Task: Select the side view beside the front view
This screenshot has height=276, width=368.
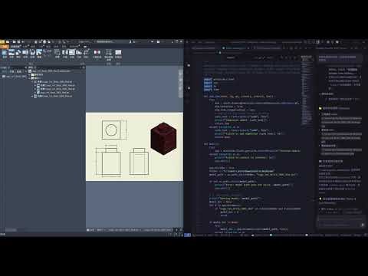Action: point(139,162)
